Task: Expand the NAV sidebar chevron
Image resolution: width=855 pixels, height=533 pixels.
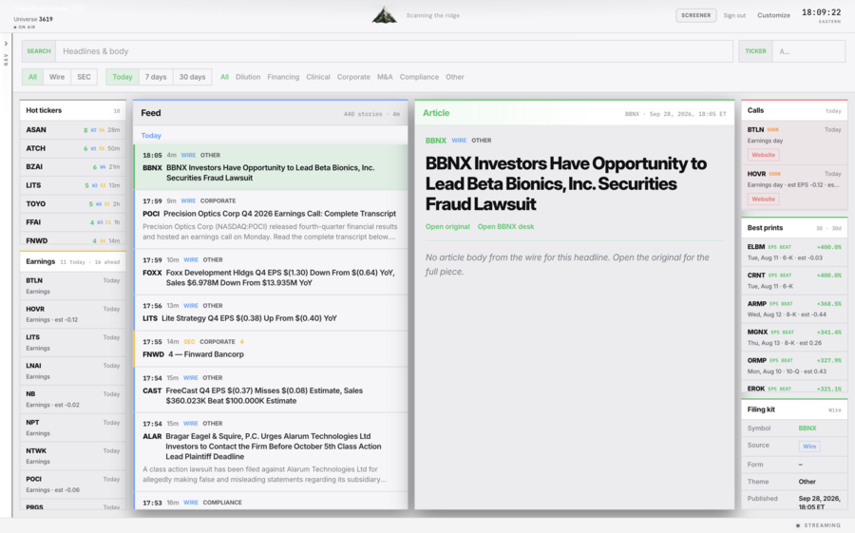Action: pos(6,44)
